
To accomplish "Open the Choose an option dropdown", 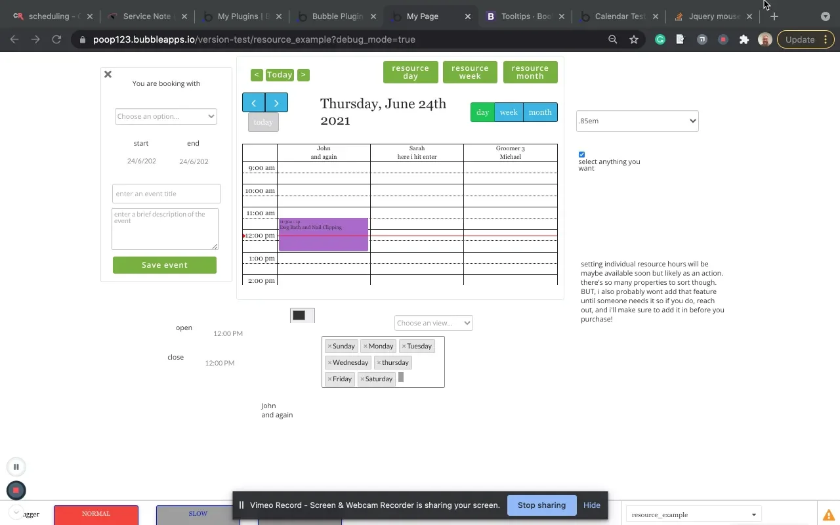I will coord(165,116).
